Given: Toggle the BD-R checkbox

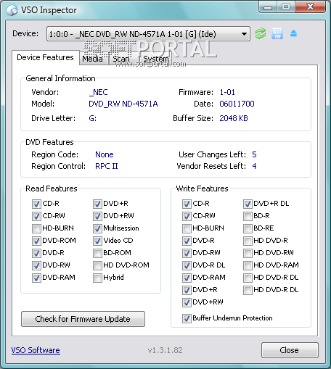Looking at the screenshot, I should click(x=248, y=216).
